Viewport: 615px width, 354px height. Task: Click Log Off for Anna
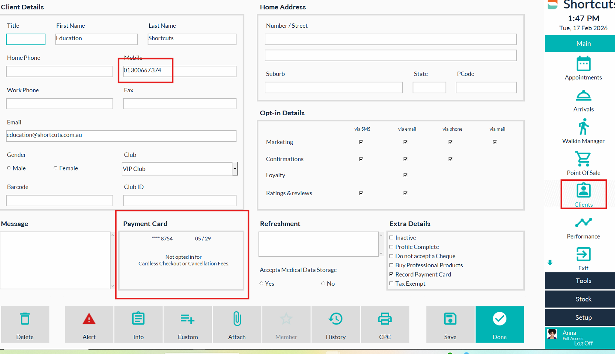tap(583, 343)
